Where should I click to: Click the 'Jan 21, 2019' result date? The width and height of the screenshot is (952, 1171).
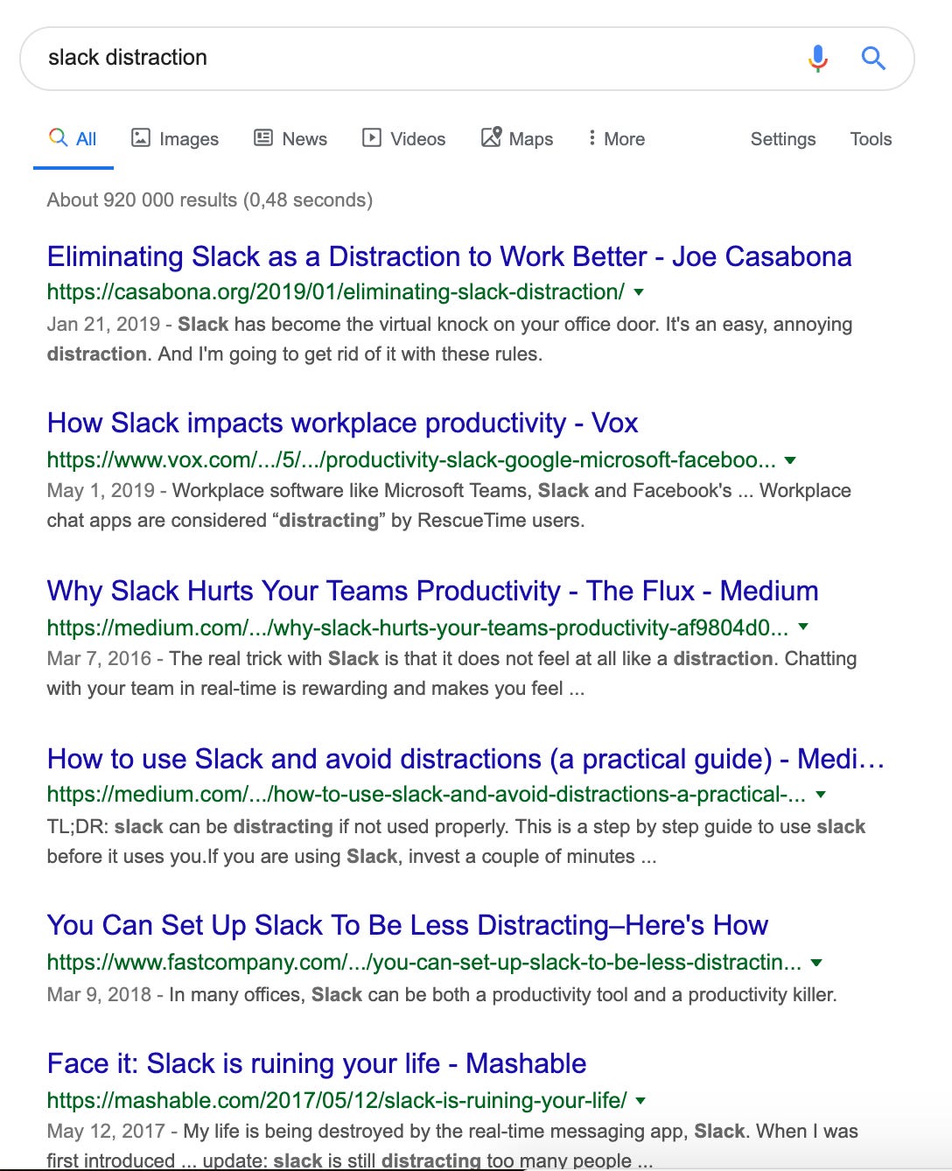coord(103,325)
